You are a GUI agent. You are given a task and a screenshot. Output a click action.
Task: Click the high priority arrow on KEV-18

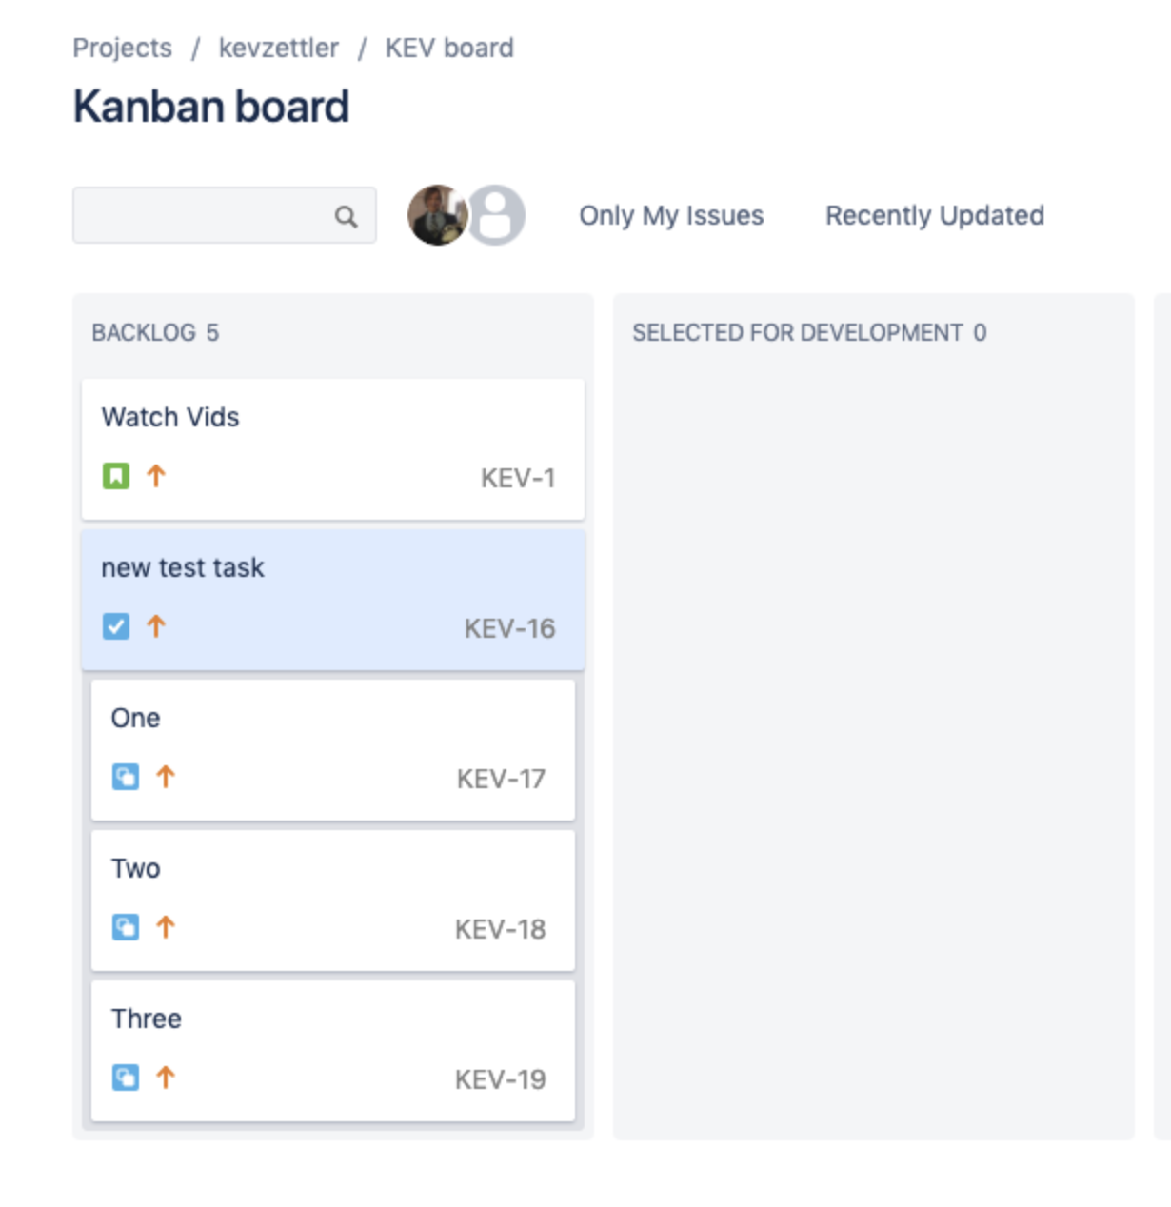pos(164,926)
